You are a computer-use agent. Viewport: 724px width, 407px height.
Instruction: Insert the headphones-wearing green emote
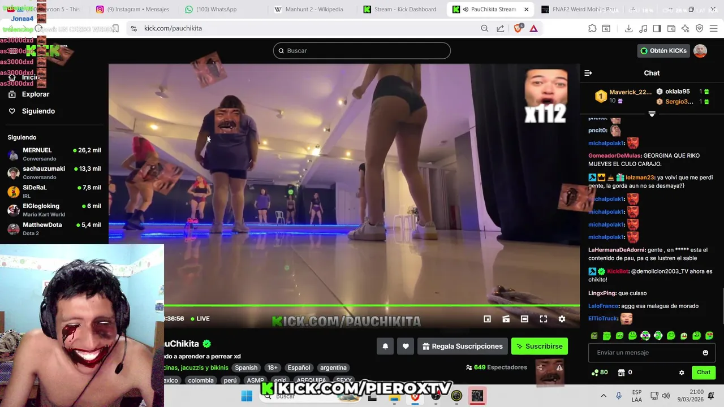[x=658, y=336]
